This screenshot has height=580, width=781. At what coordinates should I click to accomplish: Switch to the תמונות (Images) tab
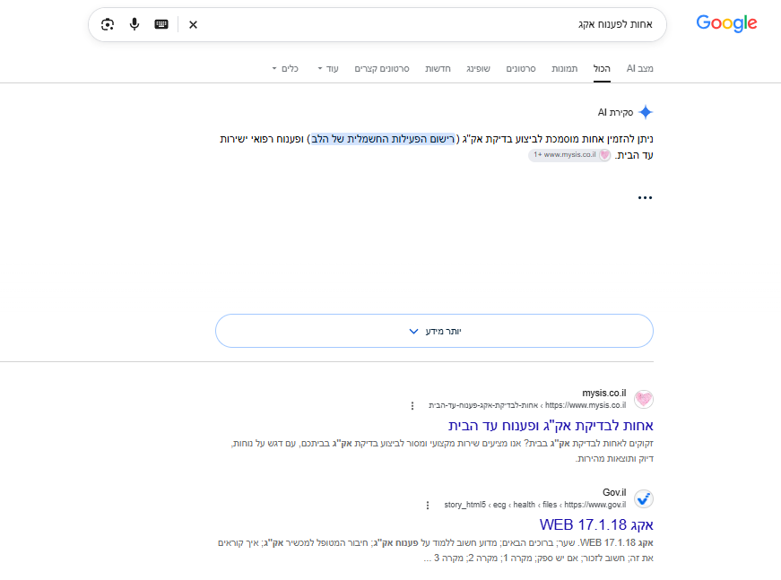pyautogui.click(x=564, y=69)
